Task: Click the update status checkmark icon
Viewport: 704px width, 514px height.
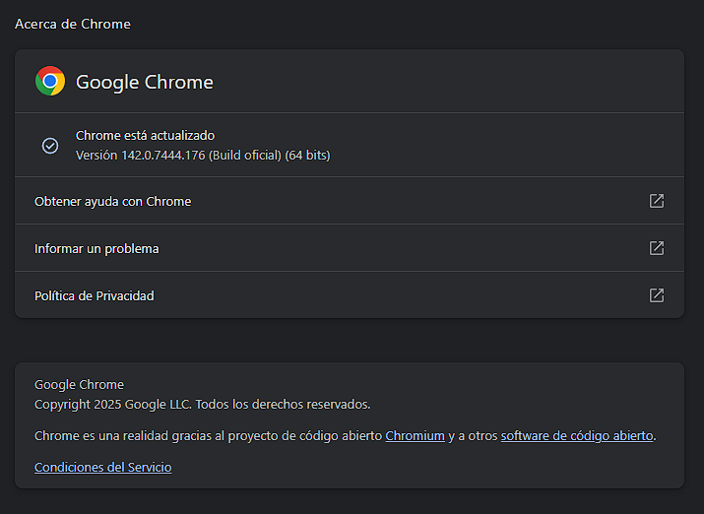Action: pos(50,145)
